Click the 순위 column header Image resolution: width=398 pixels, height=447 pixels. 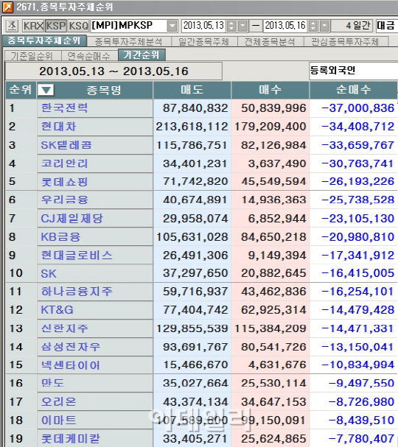tap(20, 90)
